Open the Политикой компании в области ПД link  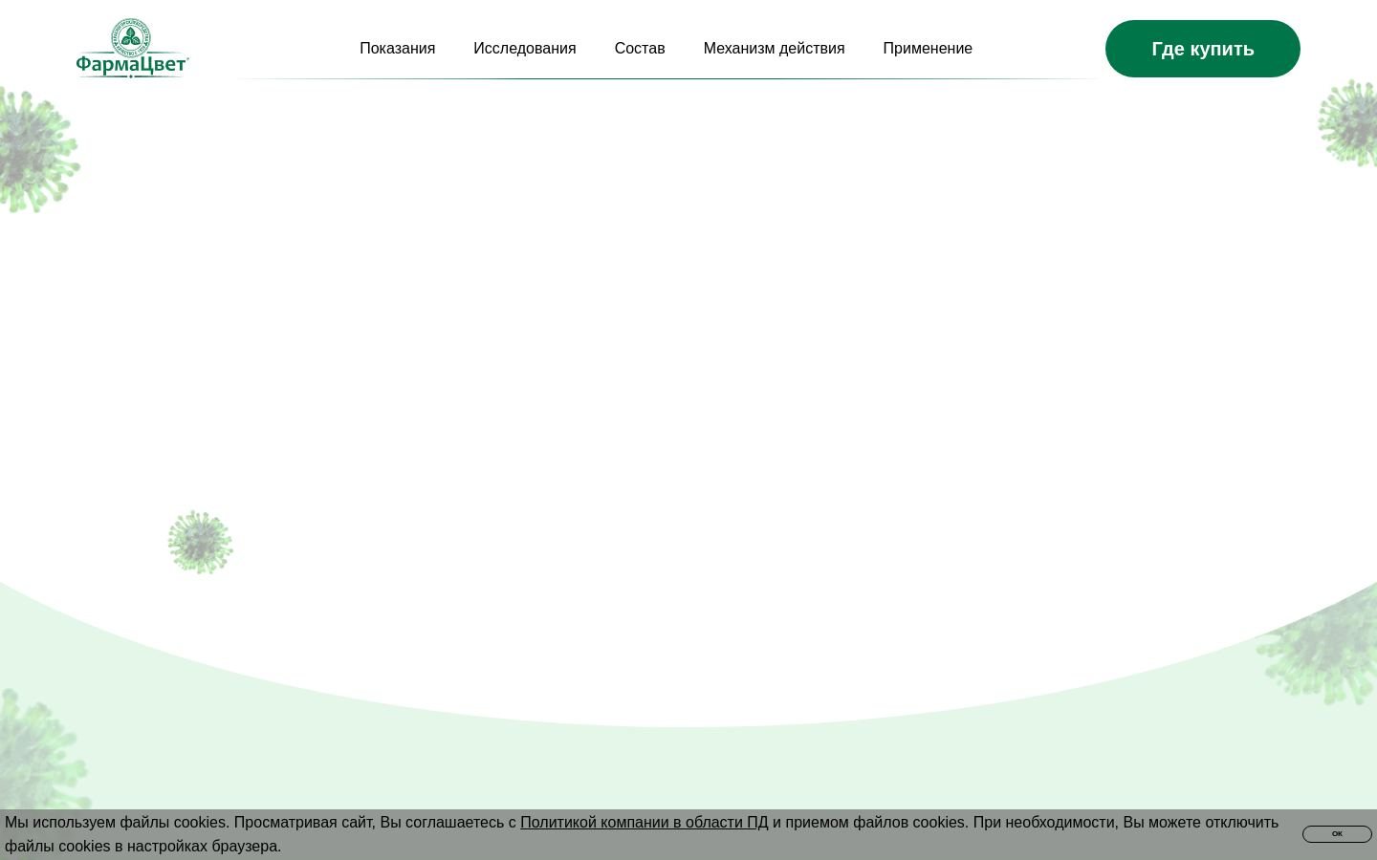[645, 823]
